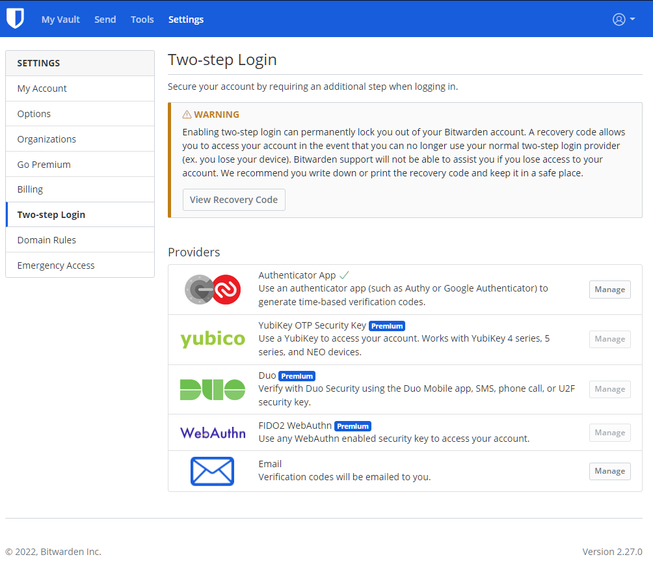Open My Vault in the top navigation
Screen dimensions: 653x570
click(x=60, y=20)
